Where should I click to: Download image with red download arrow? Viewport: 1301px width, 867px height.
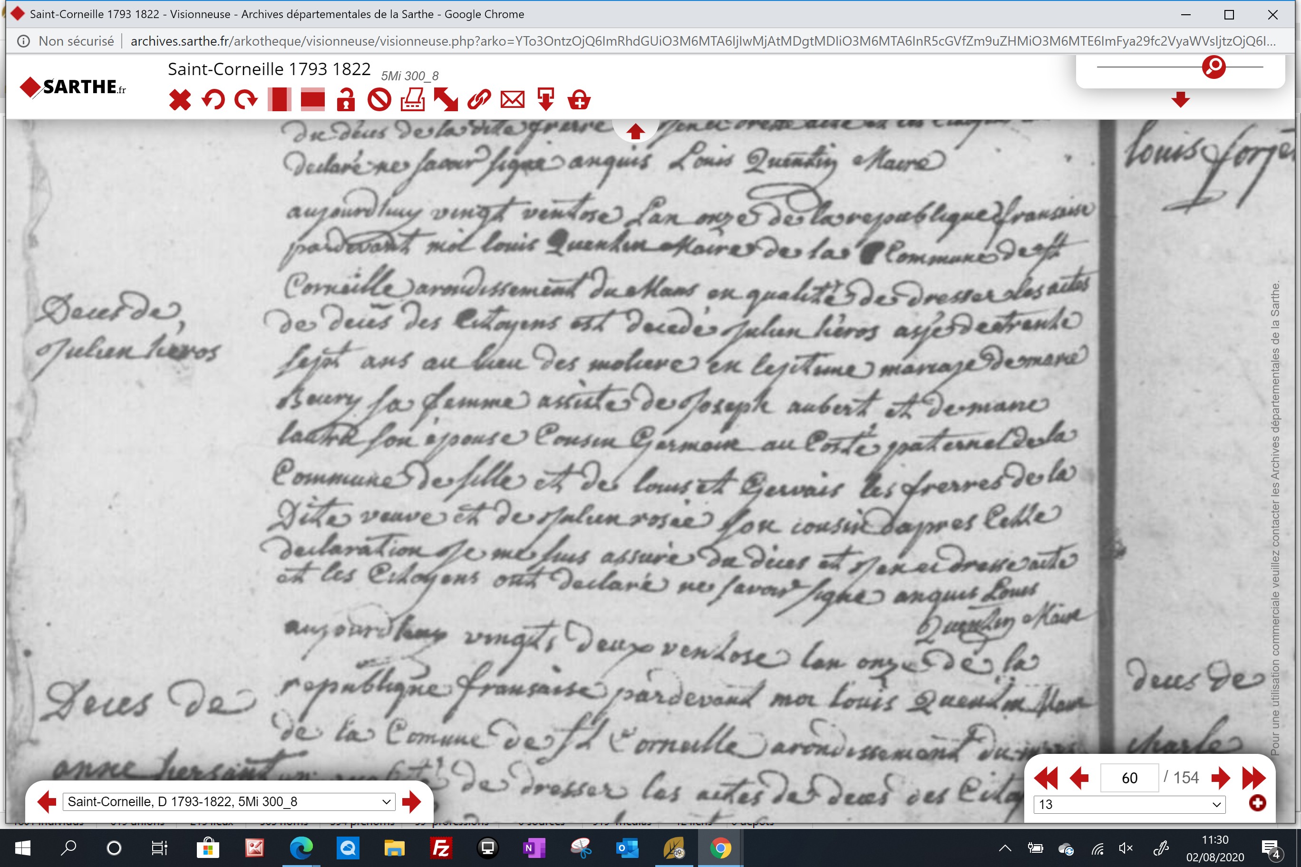pos(546,100)
